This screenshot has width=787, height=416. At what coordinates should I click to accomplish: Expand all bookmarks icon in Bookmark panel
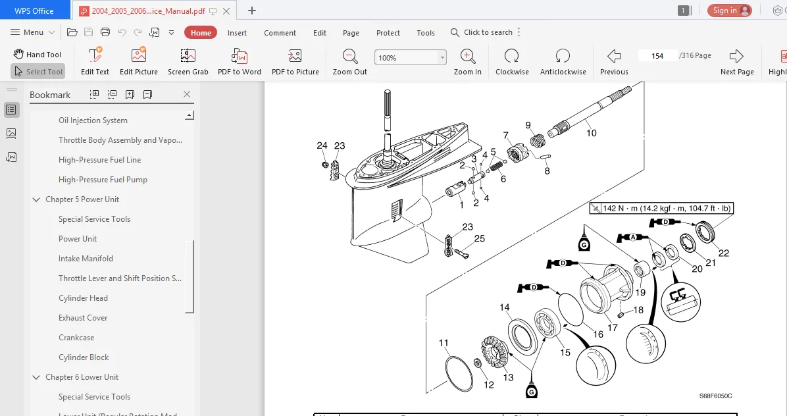tap(94, 94)
